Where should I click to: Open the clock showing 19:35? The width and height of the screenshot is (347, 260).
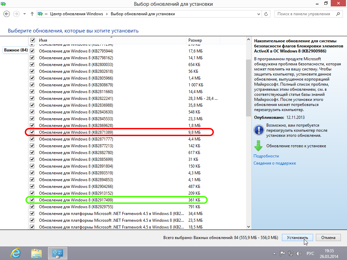point(329,254)
